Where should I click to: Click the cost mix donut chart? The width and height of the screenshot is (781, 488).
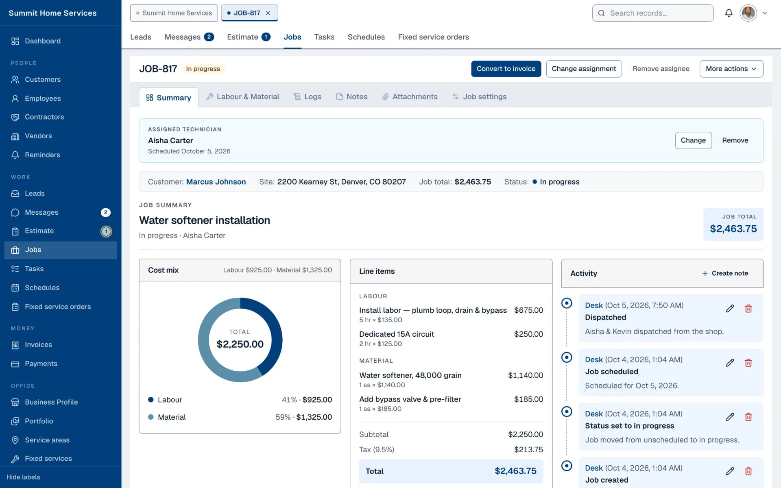pyautogui.click(x=240, y=340)
